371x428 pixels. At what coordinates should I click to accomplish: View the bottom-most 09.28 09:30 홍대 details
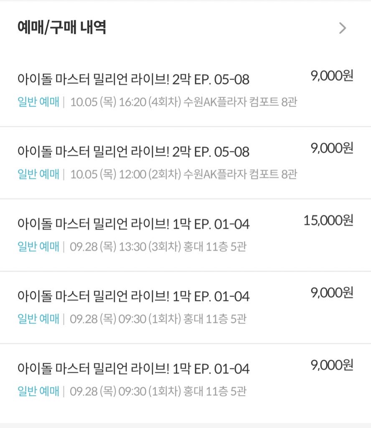158,391
